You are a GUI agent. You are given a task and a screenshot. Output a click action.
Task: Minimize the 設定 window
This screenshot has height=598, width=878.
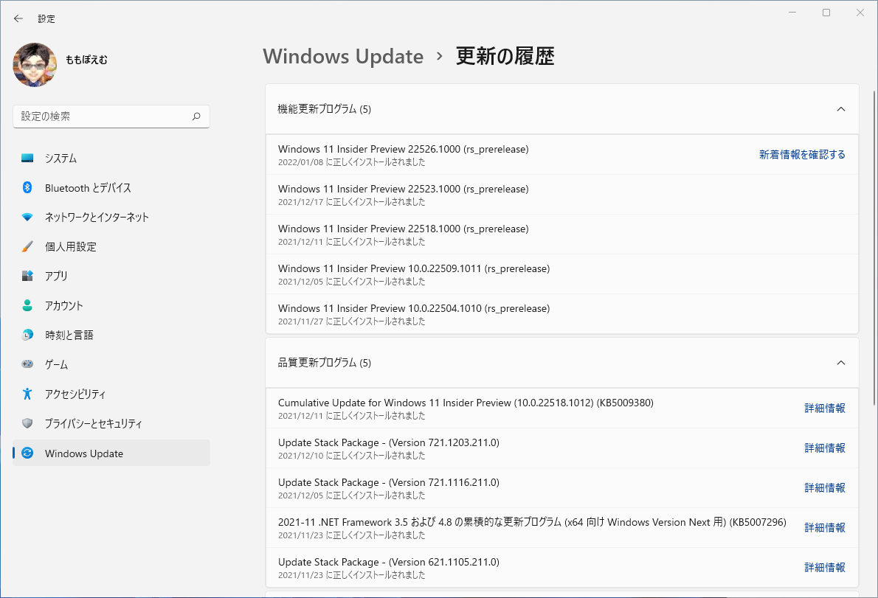coord(792,13)
